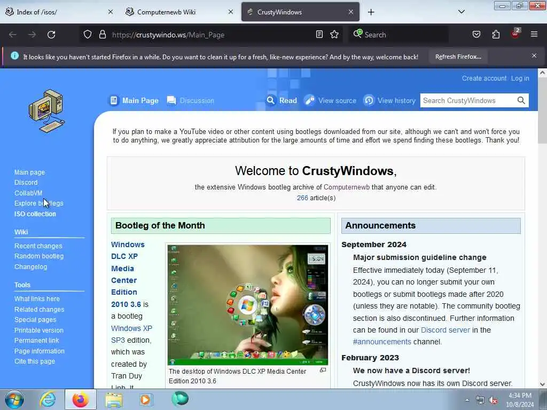The height and width of the screenshot is (410, 547).
Task: Close the Computernewb Wiki tab
Action: 231,12
